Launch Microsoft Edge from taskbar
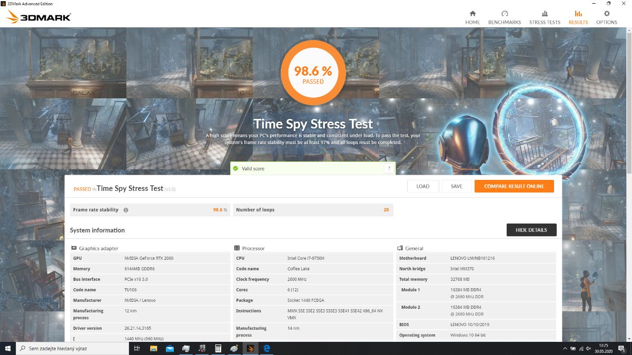This screenshot has width=632, height=355. coord(266,348)
